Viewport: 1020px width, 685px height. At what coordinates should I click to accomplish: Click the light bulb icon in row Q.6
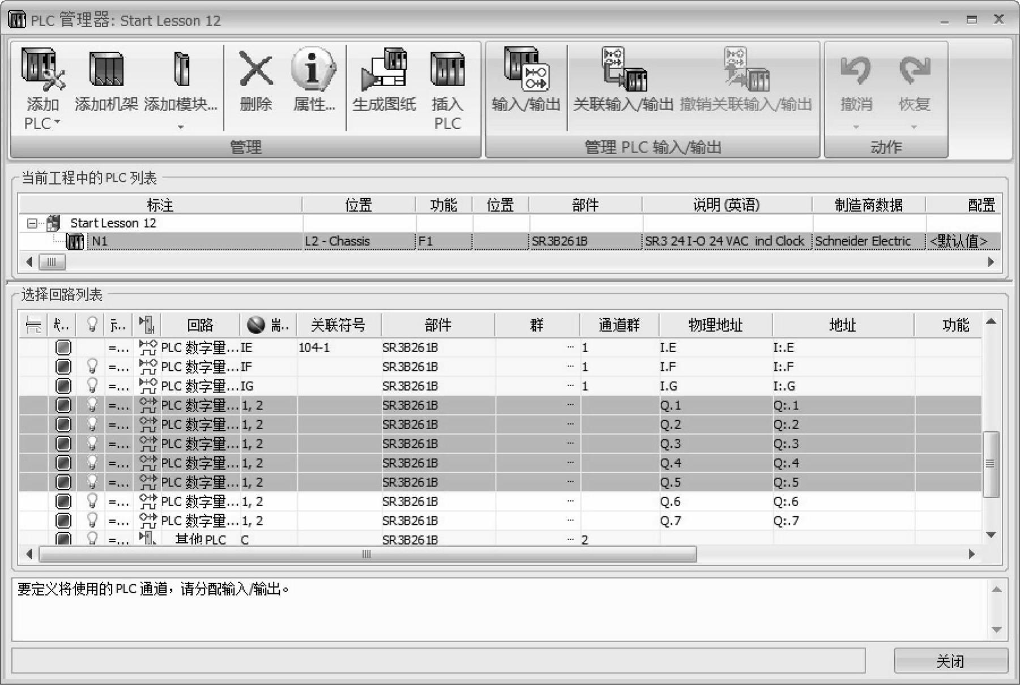92,502
